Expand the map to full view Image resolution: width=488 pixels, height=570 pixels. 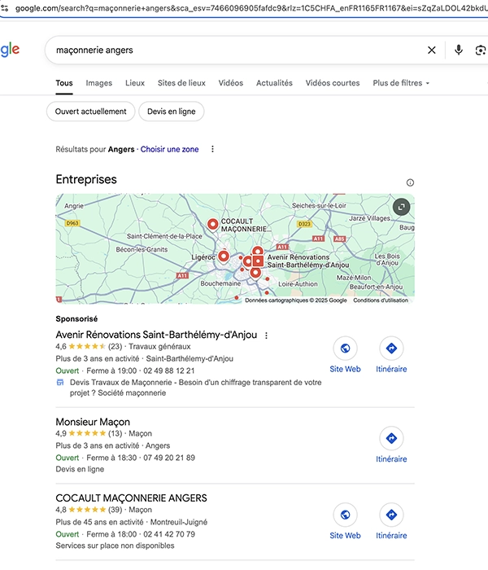point(401,207)
